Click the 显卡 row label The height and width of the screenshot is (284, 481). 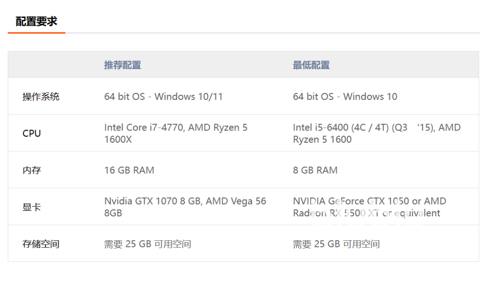[x=31, y=207]
